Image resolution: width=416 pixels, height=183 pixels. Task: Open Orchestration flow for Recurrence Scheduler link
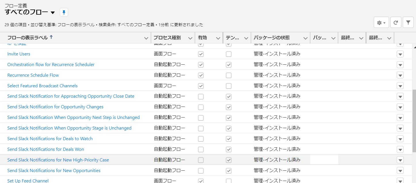point(51,65)
